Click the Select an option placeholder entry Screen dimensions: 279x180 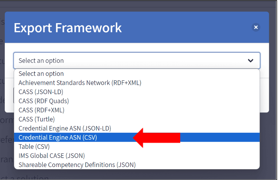pyautogui.click(x=40, y=74)
